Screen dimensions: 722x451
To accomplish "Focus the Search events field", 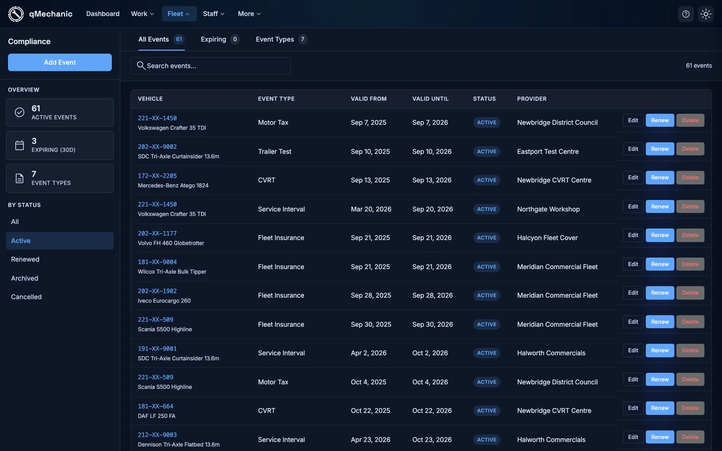I will (x=211, y=66).
